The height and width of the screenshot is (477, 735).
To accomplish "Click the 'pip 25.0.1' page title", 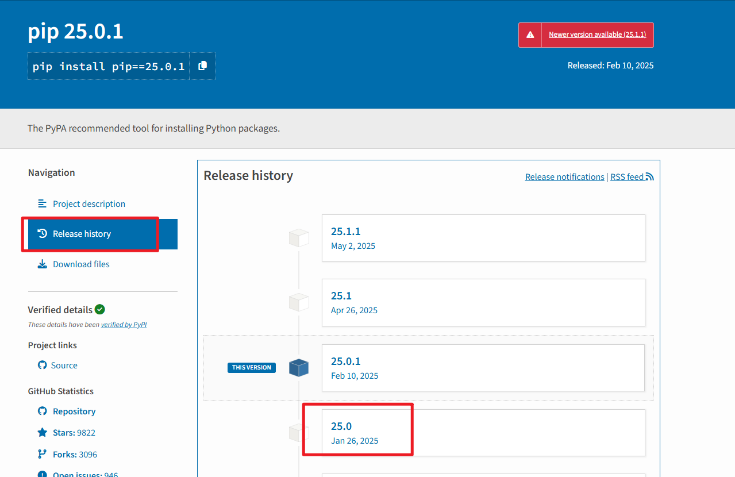I will click(75, 31).
